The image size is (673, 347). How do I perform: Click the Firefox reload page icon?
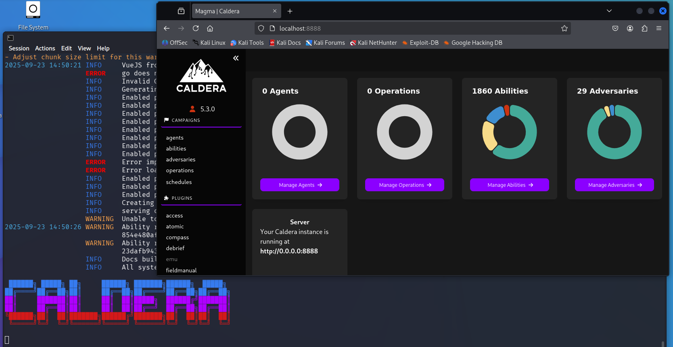(196, 28)
